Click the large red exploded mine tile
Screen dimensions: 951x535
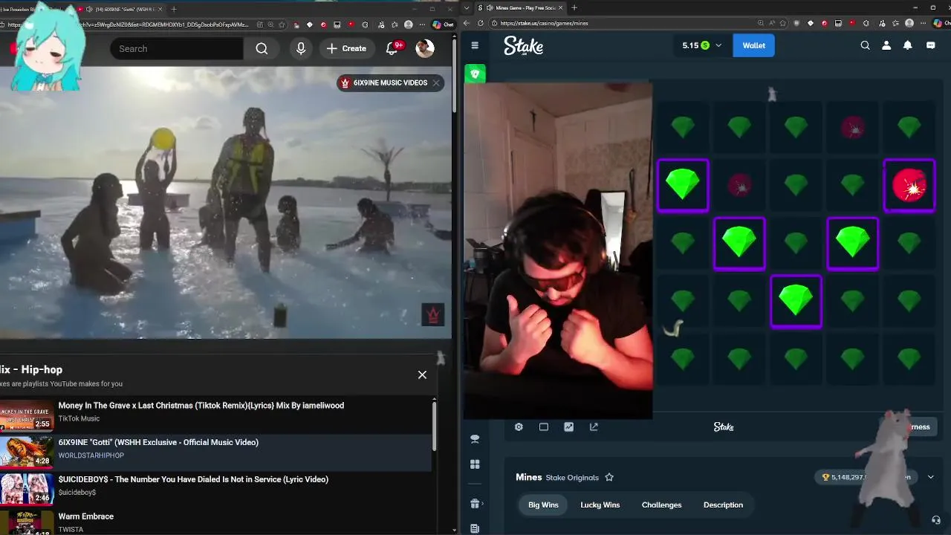click(x=909, y=186)
